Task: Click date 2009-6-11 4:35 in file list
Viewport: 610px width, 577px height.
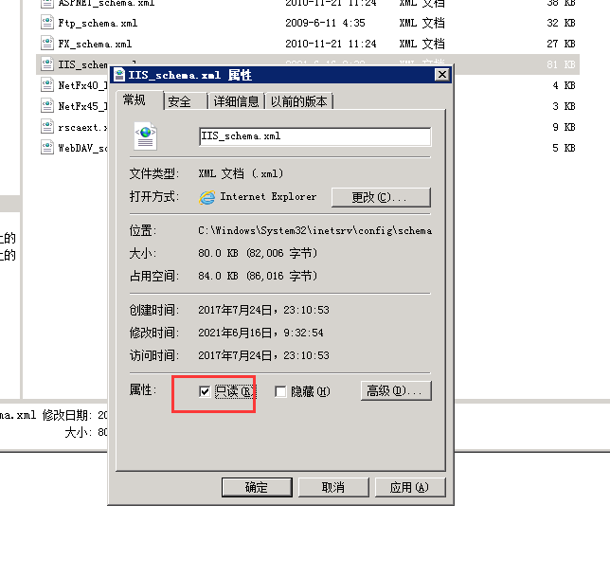Action: (x=325, y=23)
